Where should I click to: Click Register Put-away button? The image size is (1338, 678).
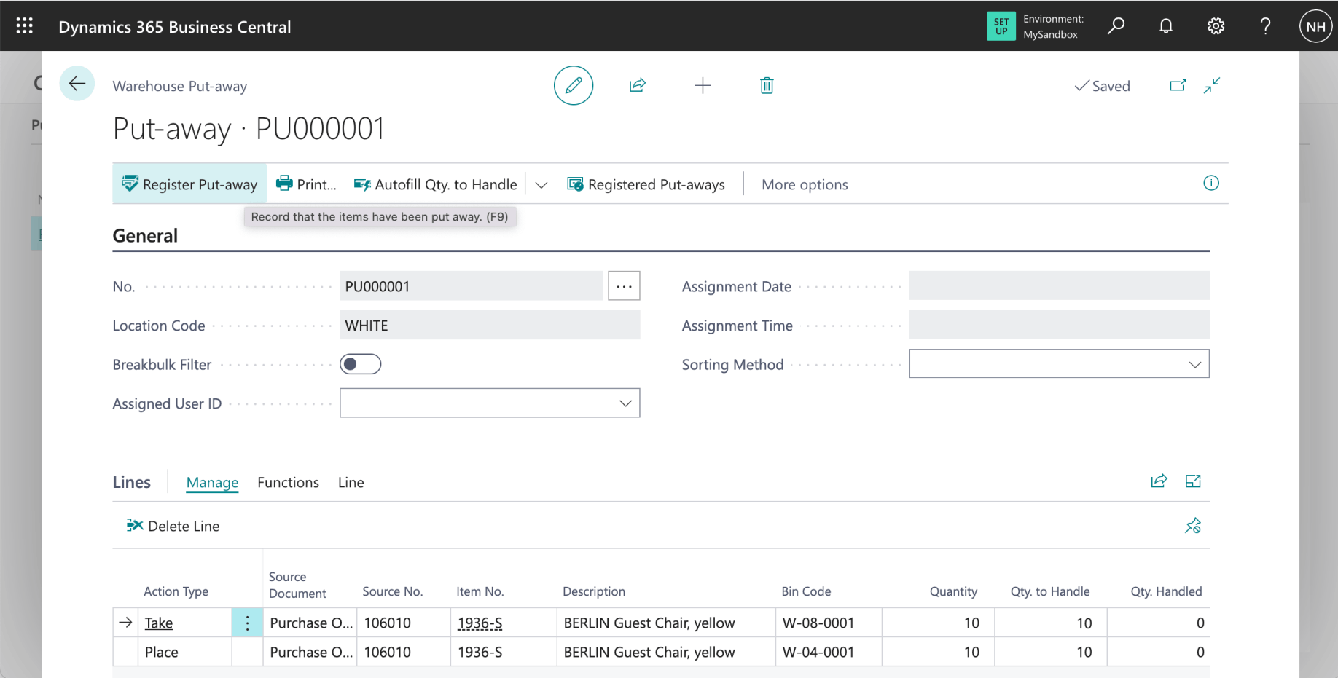[x=189, y=185]
